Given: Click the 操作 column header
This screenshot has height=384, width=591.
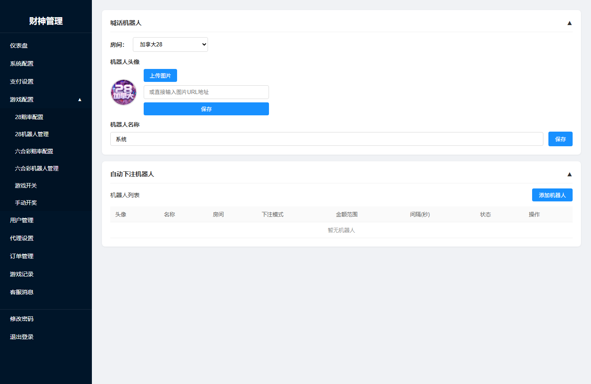Looking at the screenshot, I should click(x=534, y=214).
